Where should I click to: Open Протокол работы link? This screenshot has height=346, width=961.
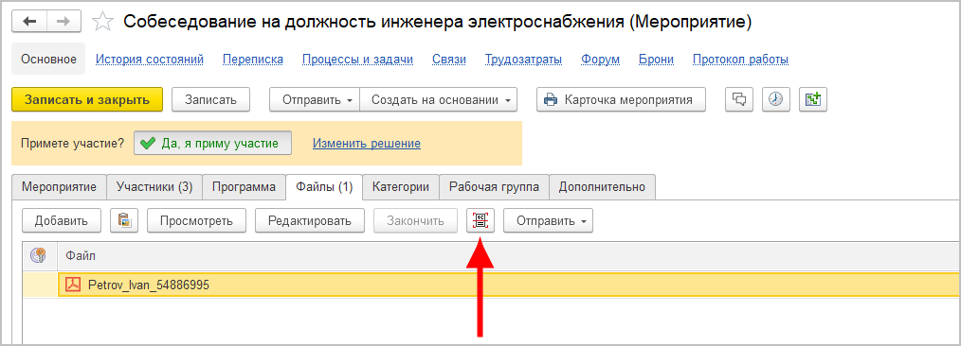[x=740, y=60]
